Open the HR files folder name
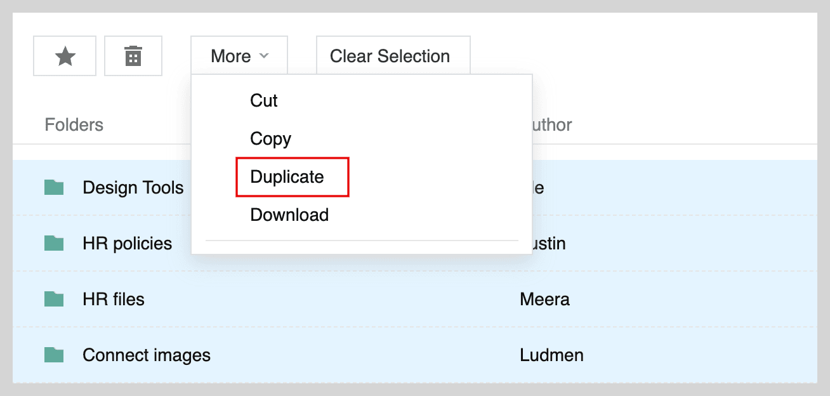The height and width of the screenshot is (396, 830). [x=114, y=299]
